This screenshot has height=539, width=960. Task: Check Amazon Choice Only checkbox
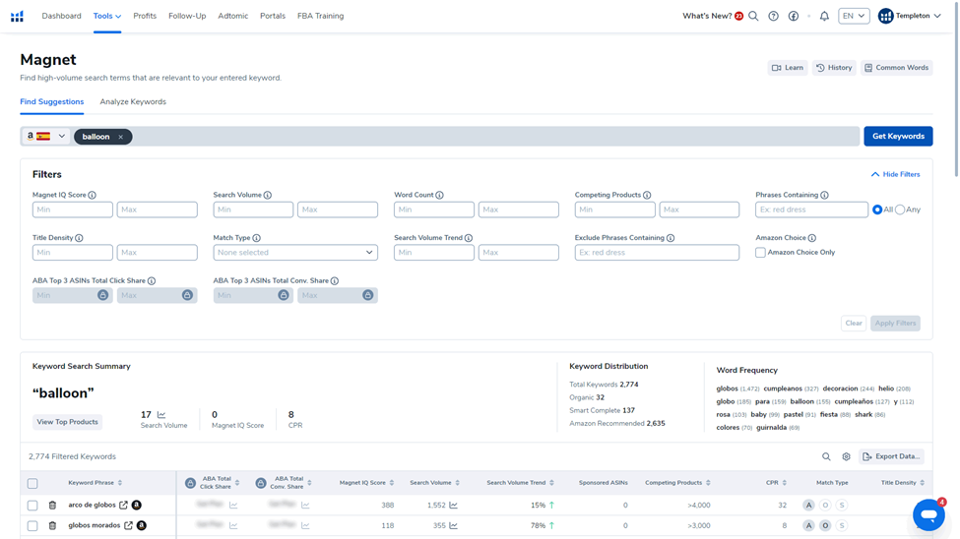(760, 253)
